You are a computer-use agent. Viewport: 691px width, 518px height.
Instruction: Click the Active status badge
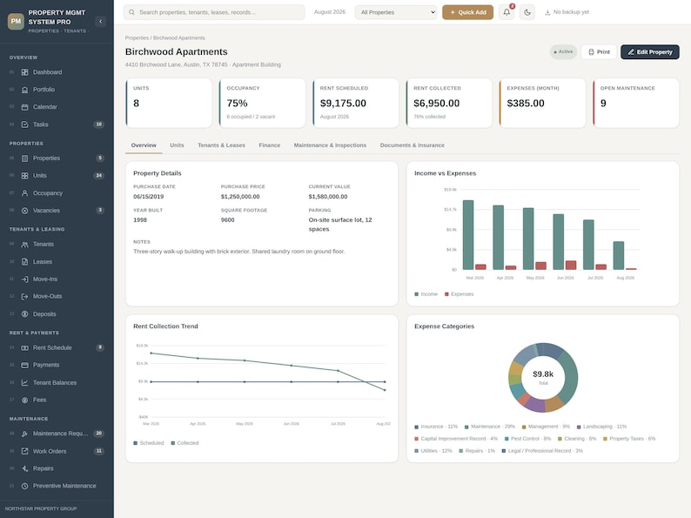[563, 52]
